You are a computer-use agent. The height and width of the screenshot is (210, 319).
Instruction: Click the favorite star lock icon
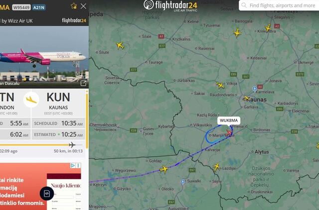[x=74, y=6]
